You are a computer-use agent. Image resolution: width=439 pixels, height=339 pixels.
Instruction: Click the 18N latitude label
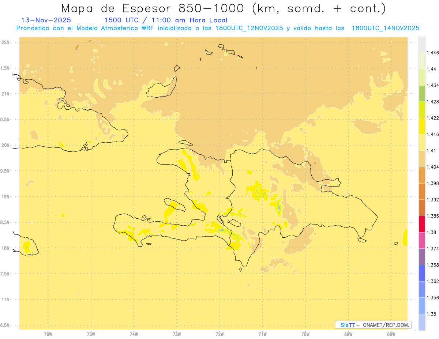pyautogui.click(x=5, y=248)
